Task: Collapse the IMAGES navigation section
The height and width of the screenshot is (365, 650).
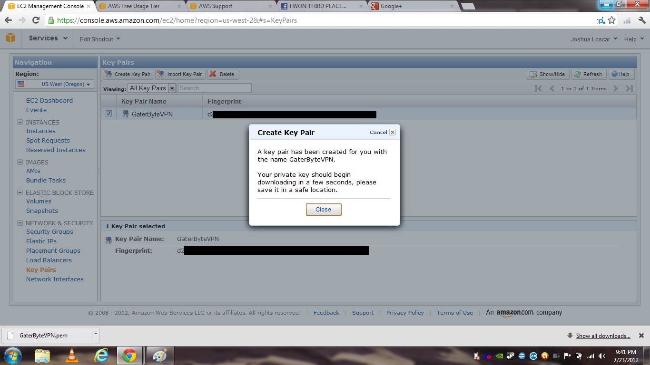Action: 20,162
